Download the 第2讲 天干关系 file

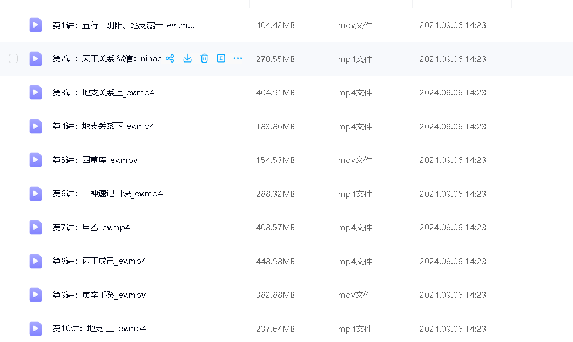(x=187, y=59)
